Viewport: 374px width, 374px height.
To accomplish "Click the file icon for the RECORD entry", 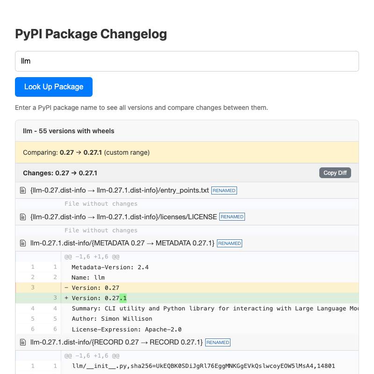I will coord(23,342).
